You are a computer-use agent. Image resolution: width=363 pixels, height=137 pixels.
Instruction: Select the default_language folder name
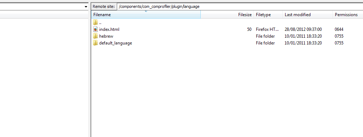115,43
